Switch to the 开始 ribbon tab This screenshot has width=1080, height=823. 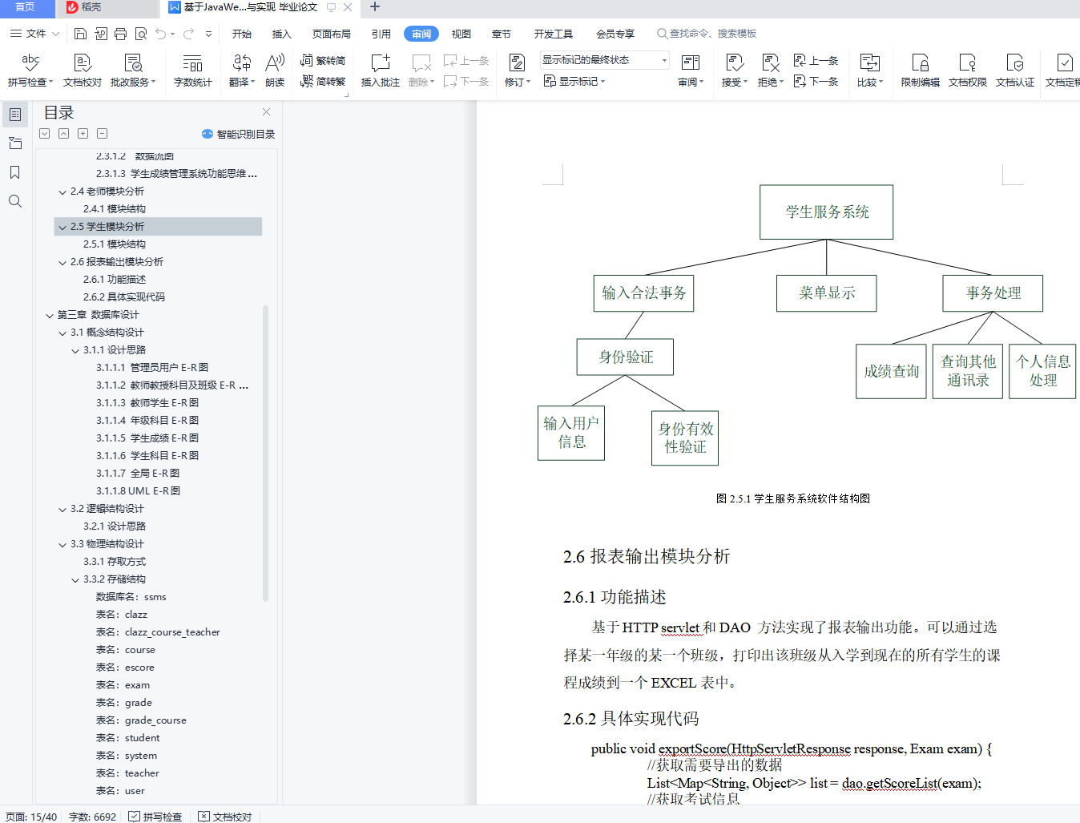coord(242,34)
